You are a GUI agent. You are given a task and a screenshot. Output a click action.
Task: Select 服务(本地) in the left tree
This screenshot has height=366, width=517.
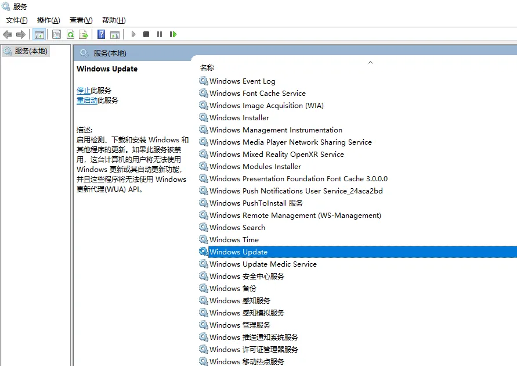point(31,51)
